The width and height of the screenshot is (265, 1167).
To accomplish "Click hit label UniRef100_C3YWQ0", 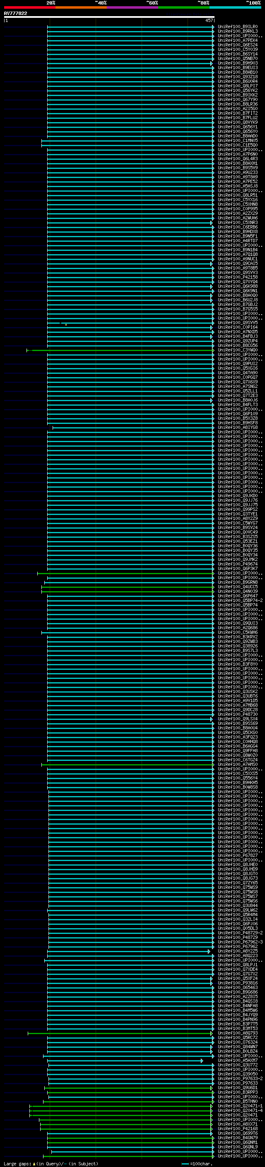I will pos(237,350).
